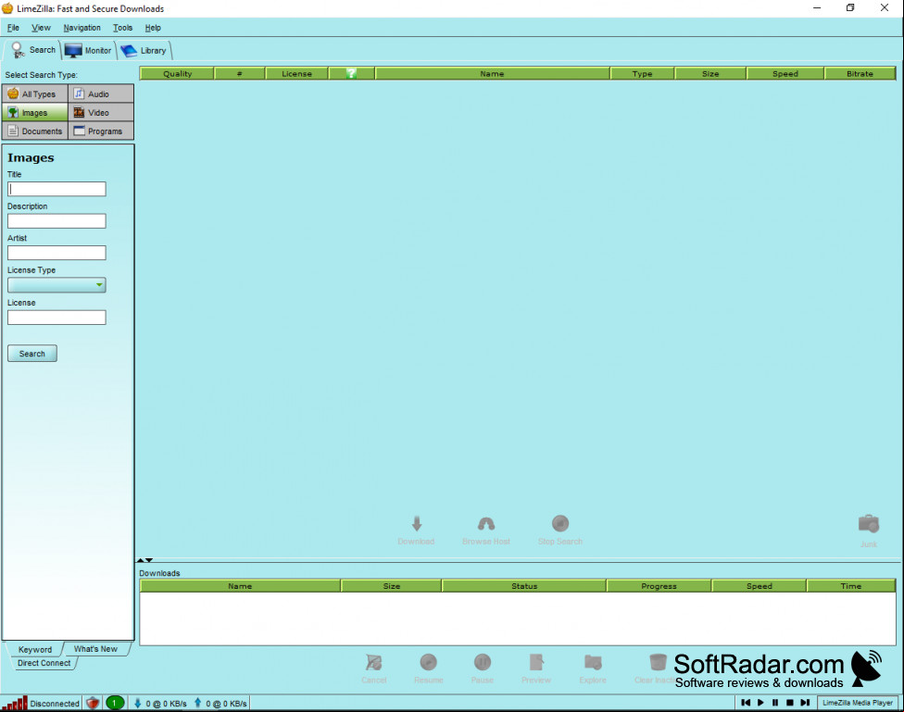Sort results by Quality column
The height and width of the screenshot is (712, 904).
[177, 74]
